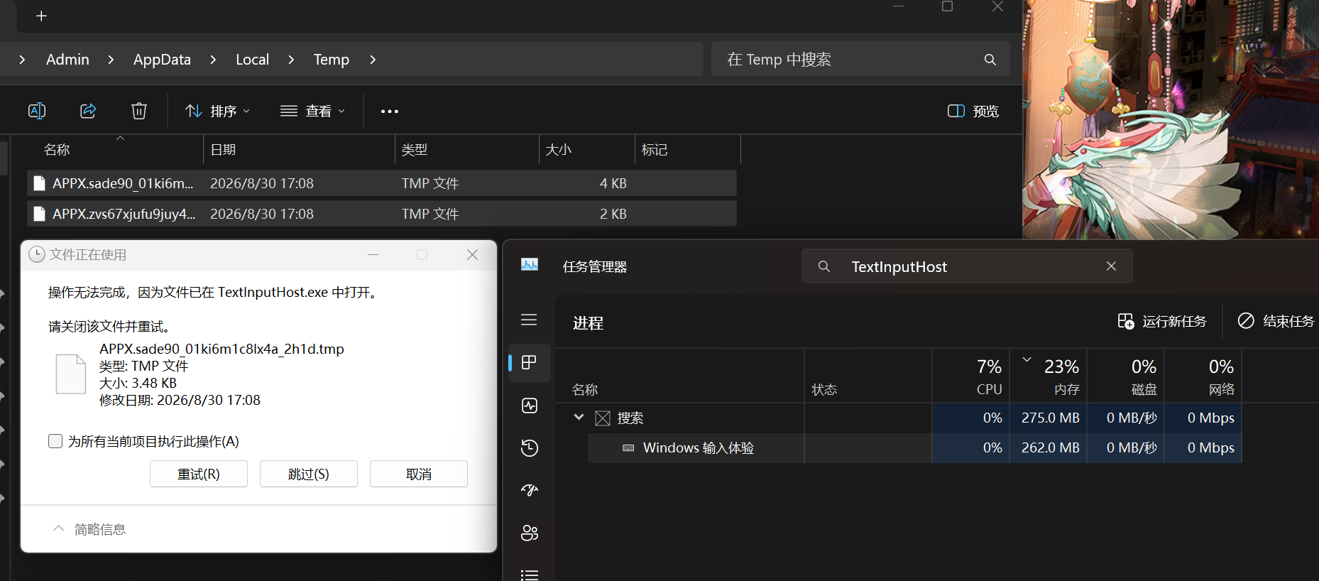Screen dimensions: 1319x581
Task: Click the search magnifier in Temp search box
Action: pos(990,60)
